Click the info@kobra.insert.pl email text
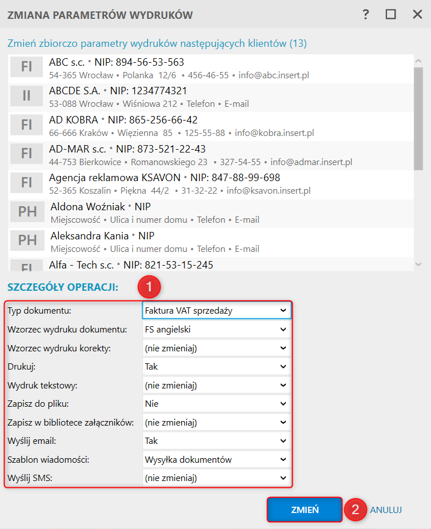The image size is (431, 529). tap(274, 133)
